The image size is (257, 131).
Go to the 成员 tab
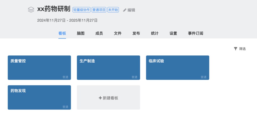tap(99, 33)
